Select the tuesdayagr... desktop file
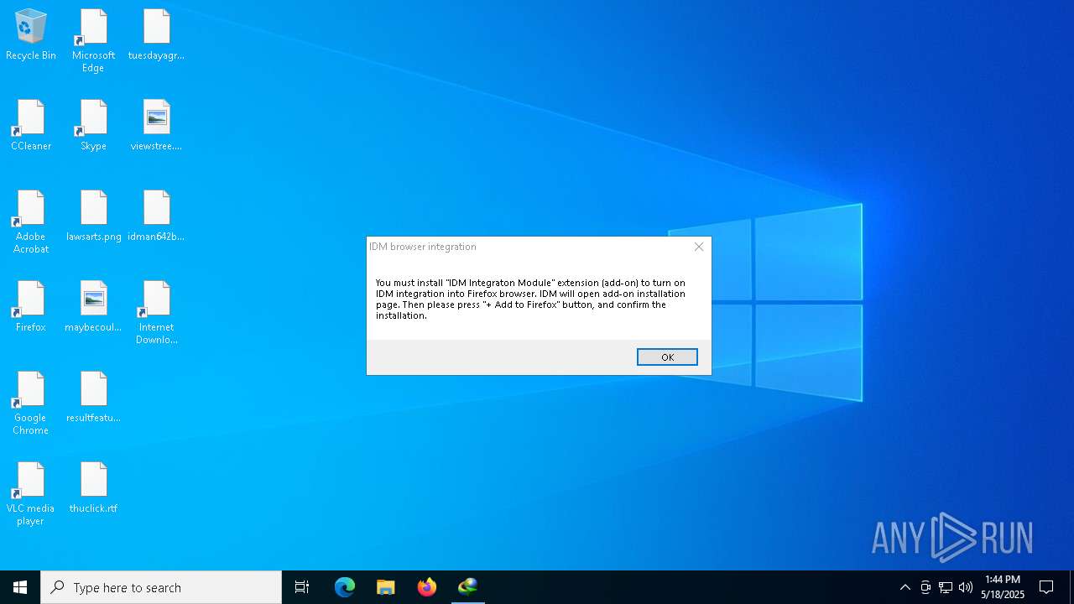This screenshot has height=604, width=1074. (156, 35)
